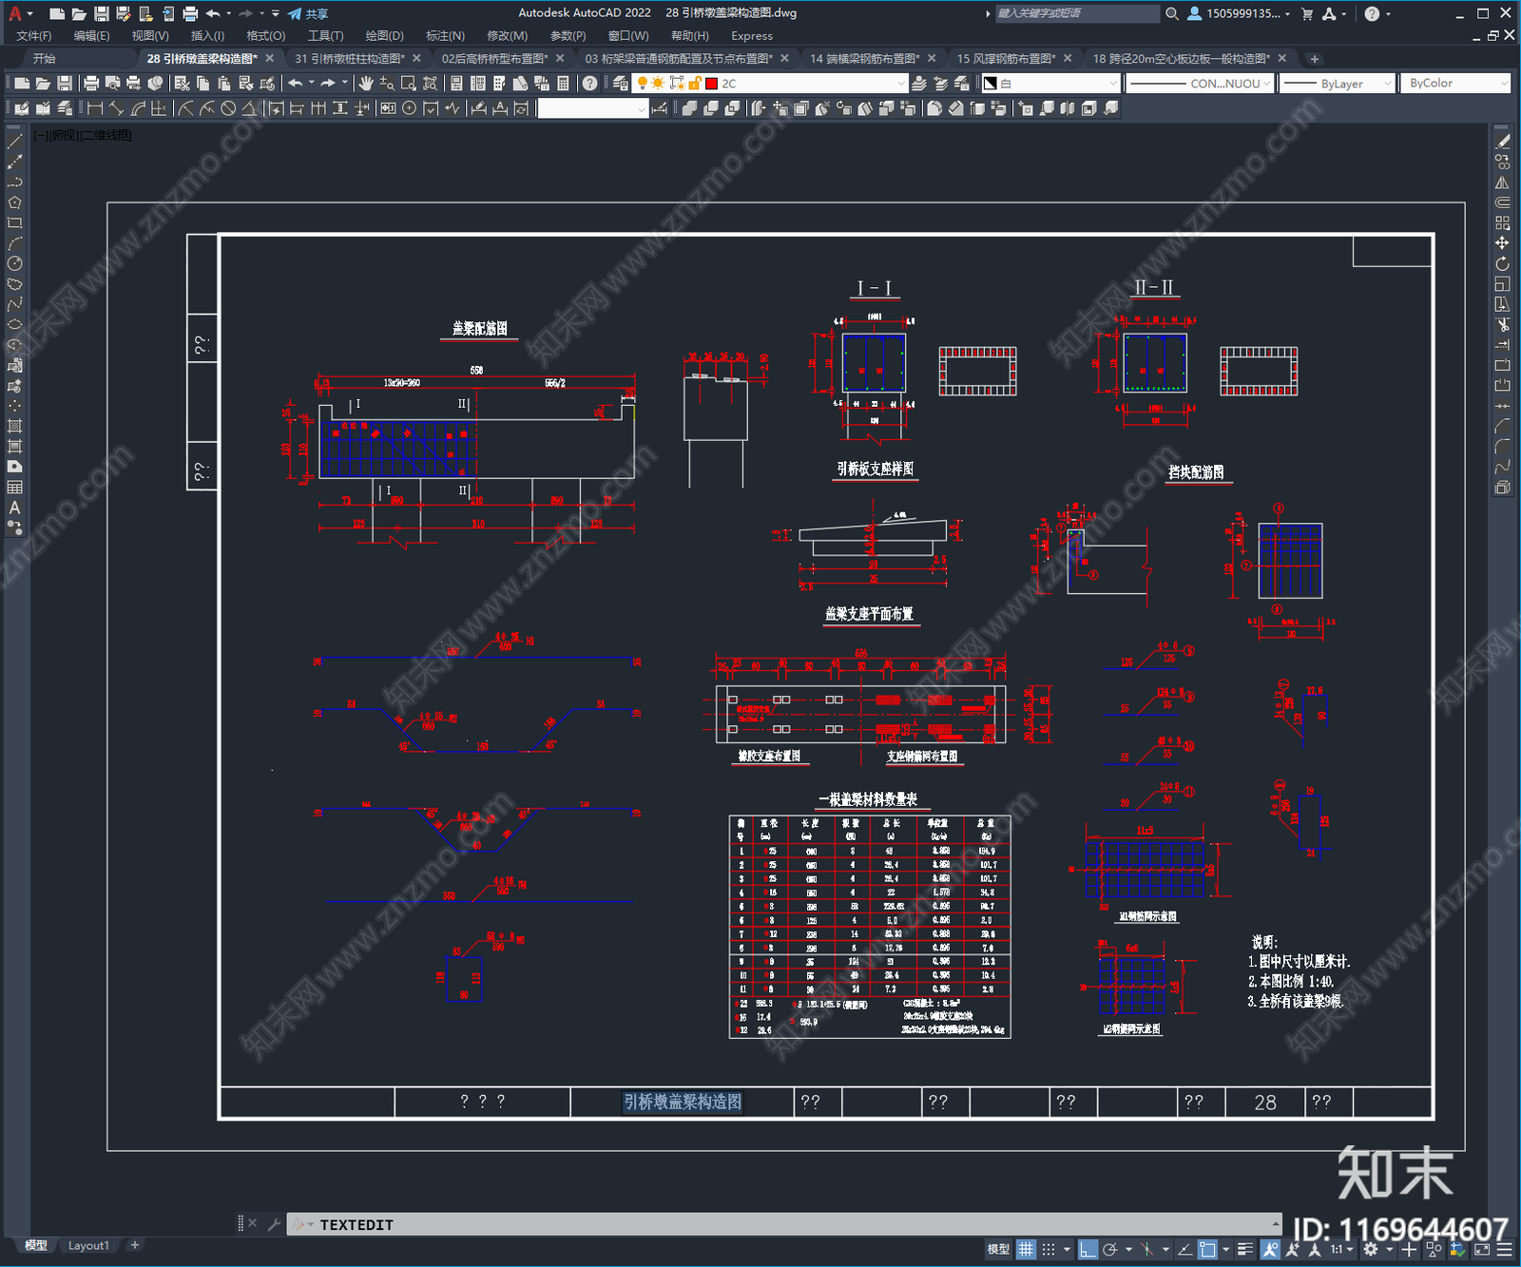The height and width of the screenshot is (1267, 1521).
Task: Expand the annotation scale 1:1 dropdown
Action: 1341,1249
